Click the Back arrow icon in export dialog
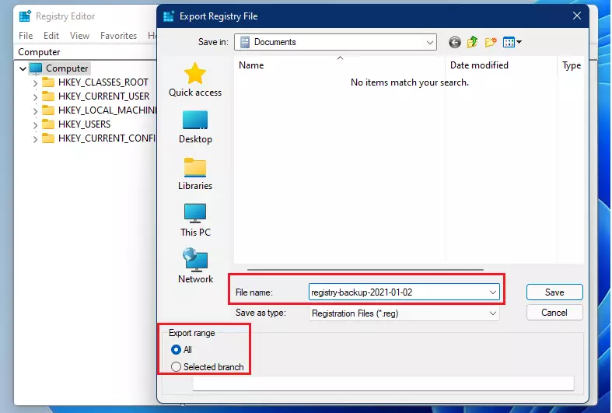Viewport: 612px width, 413px height. click(455, 42)
